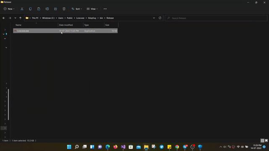Expand address bar history dropdown
Screen dimensions: 269x151
click(x=154, y=18)
